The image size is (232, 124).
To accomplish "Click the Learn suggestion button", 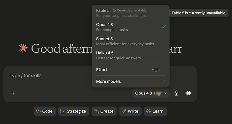I will pyautogui.click(x=155, y=111).
